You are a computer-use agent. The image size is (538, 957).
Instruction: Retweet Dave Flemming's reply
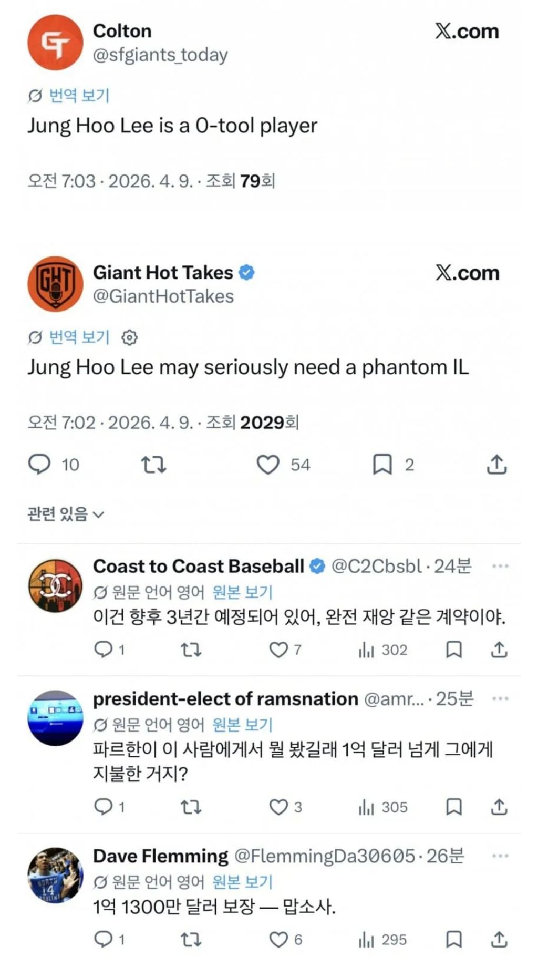[x=191, y=939]
